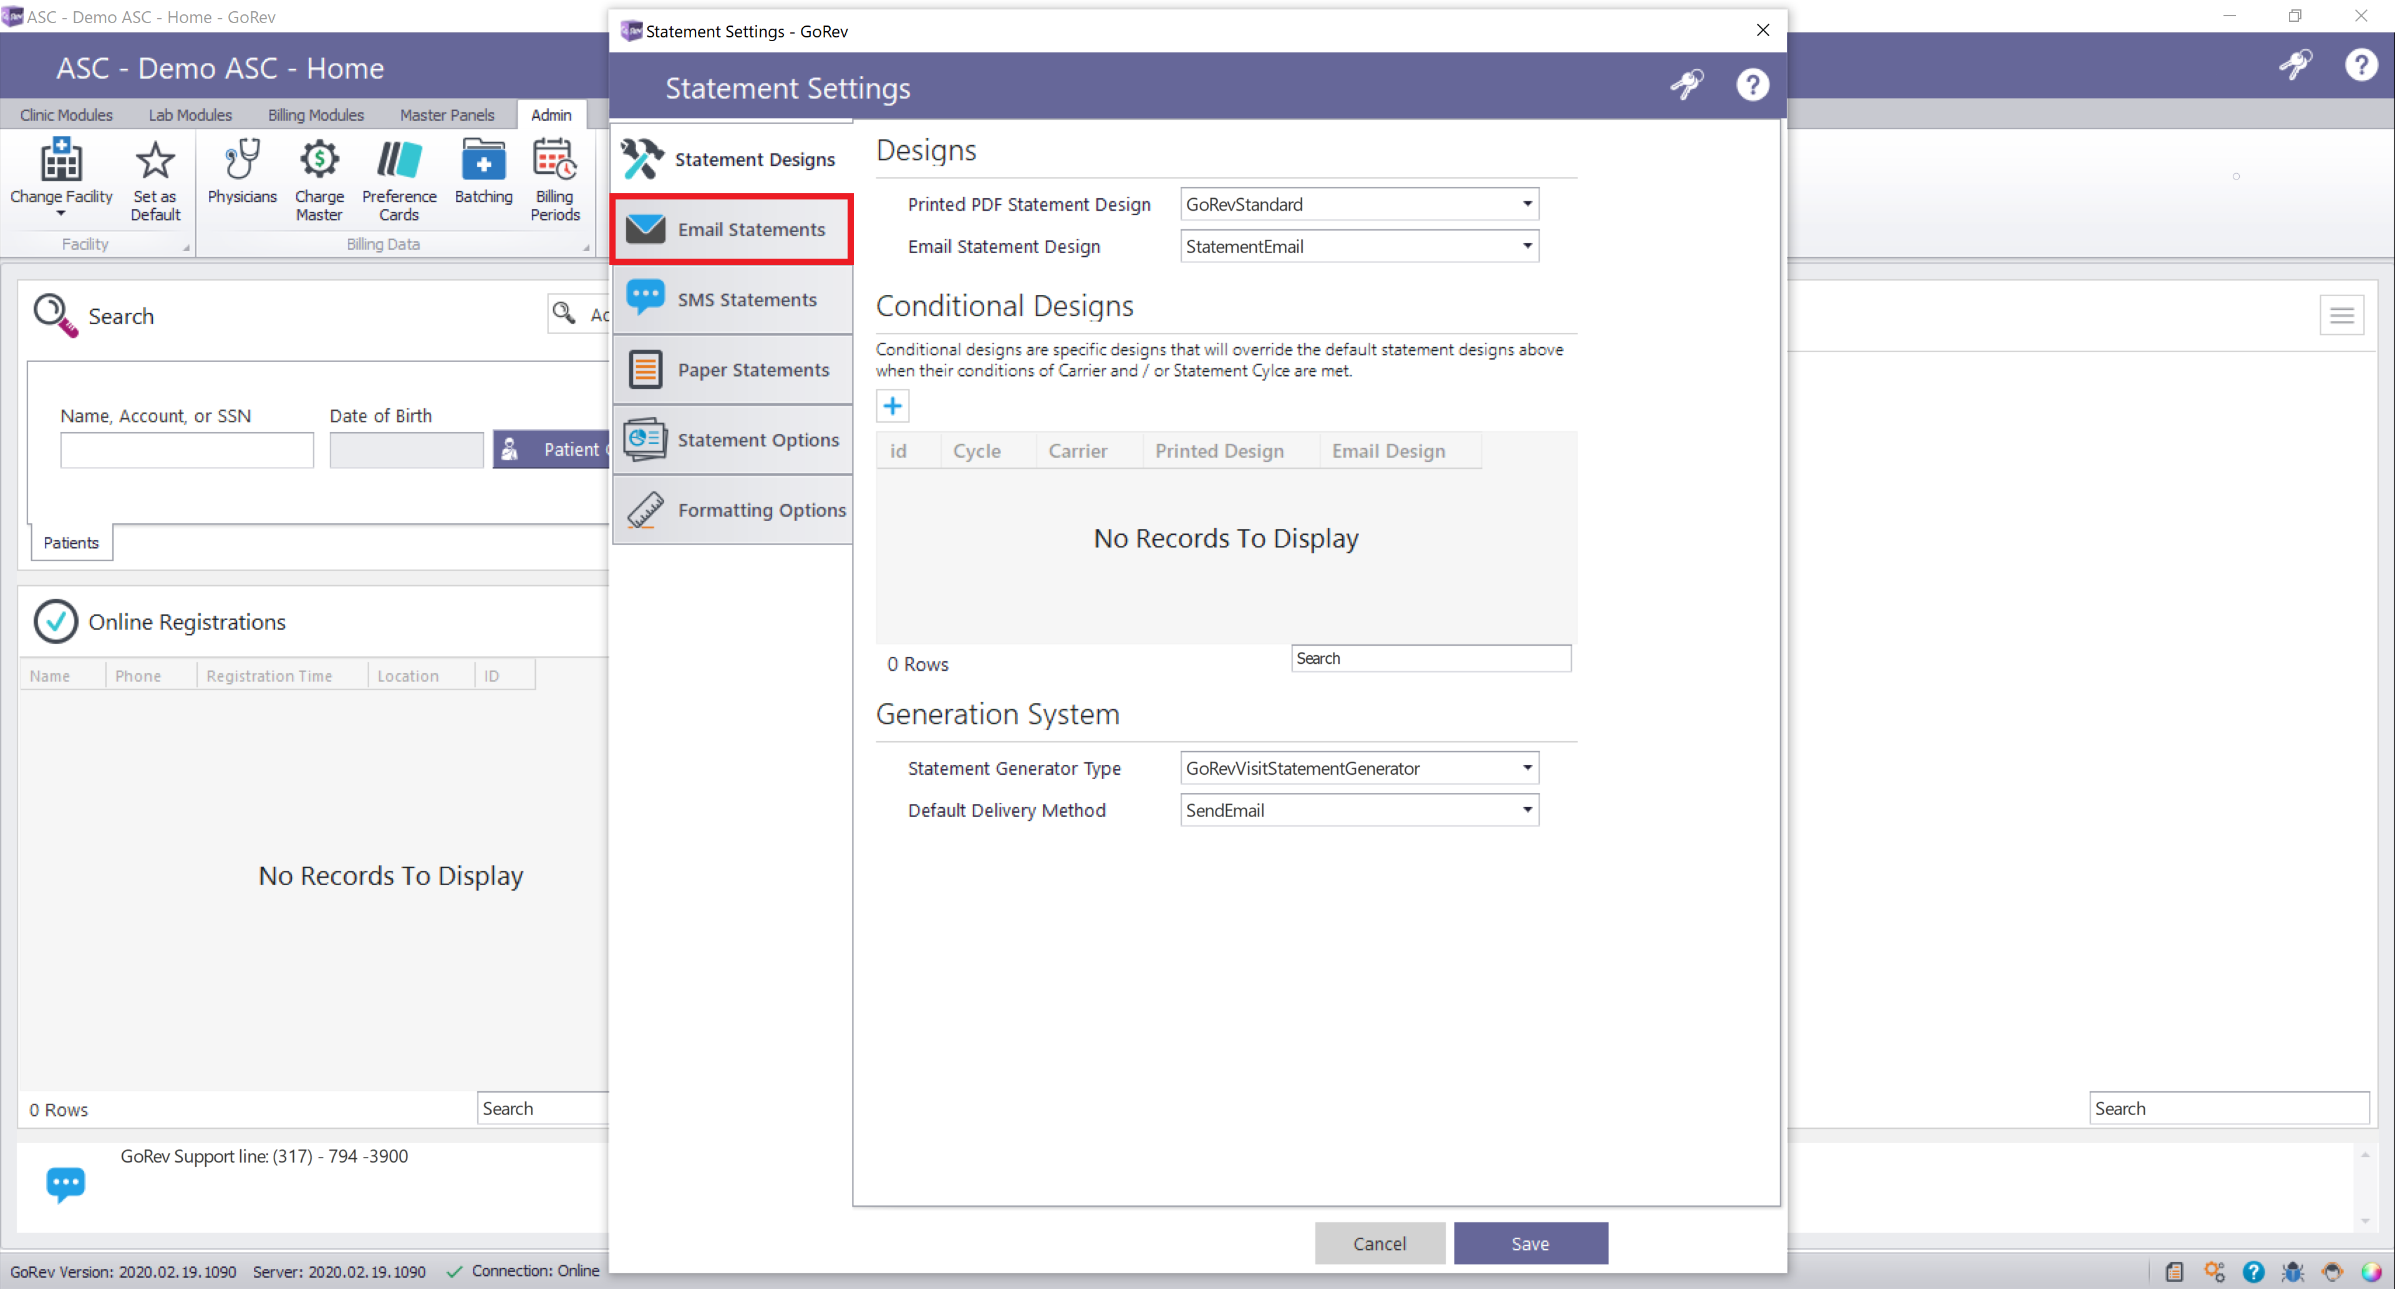The width and height of the screenshot is (2395, 1289).
Task: Select the Email Statements section
Action: point(733,229)
